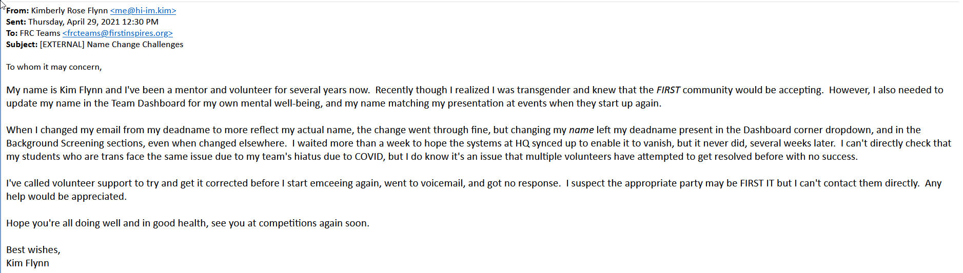The width and height of the screenshot is (963, 273).
Task: Click the 'Hope you're all doing well' sentence
Action: pos(188,223)
